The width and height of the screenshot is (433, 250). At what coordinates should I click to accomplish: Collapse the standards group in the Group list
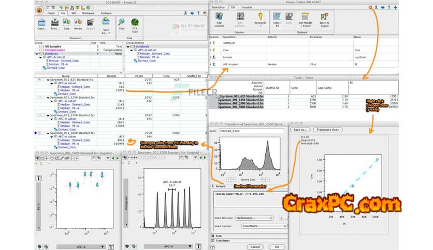coord(37,53)
